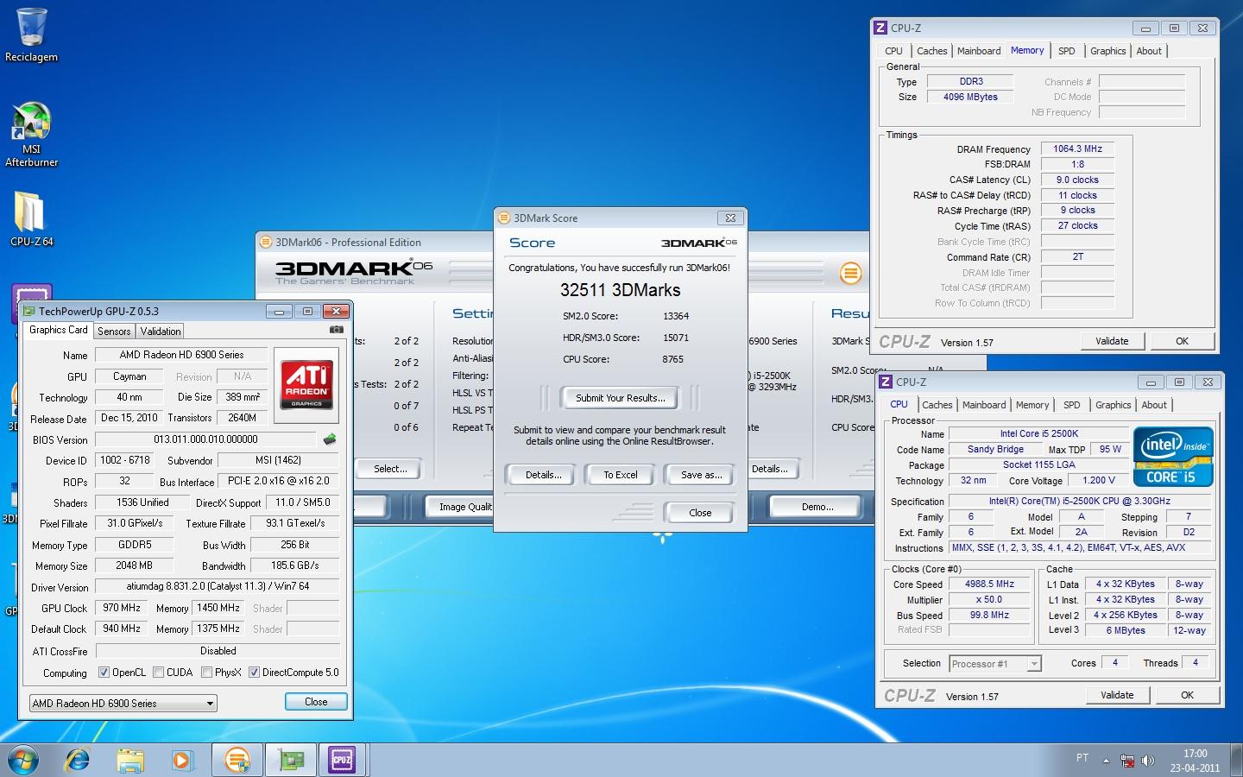Click the GPU Name field AMD Radeon HD 6900 Series
The height and width of the screenshot is (777, 1243).
(x=181, y=355)
